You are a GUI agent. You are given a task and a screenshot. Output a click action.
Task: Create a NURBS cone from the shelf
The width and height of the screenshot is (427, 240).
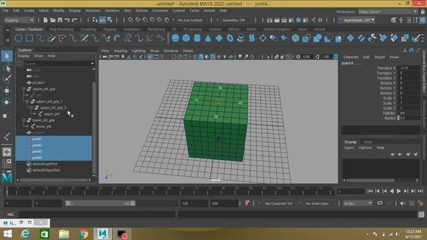coord(208,38)
